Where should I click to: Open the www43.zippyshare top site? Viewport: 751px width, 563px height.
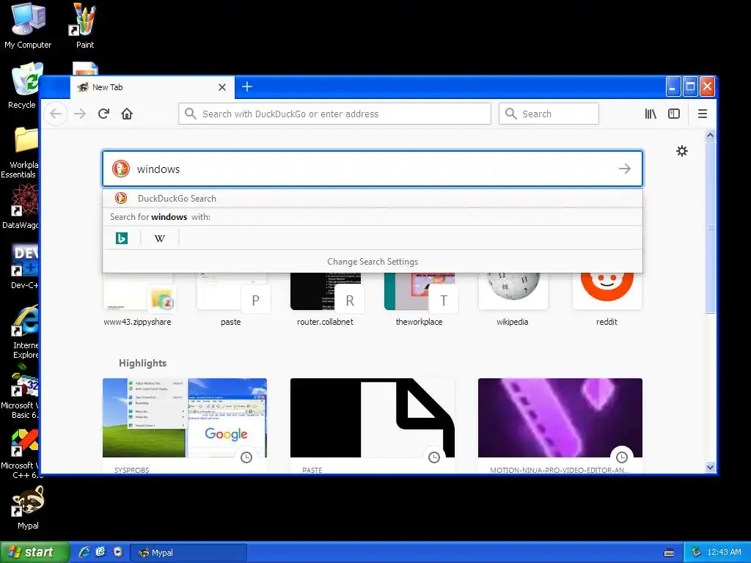(137, 299)
